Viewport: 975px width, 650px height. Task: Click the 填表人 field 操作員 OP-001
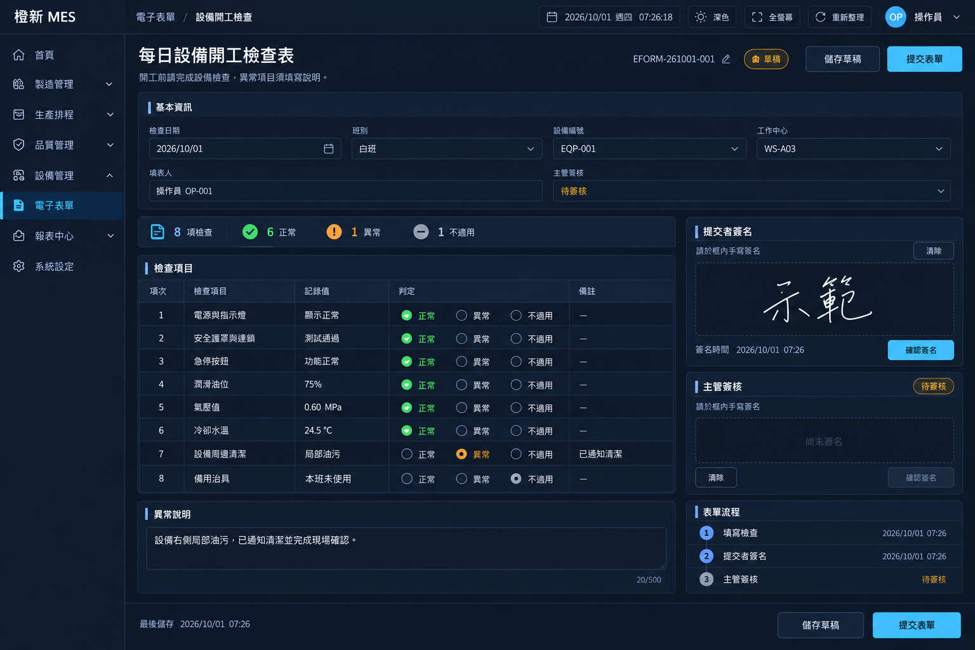(345, 191)
